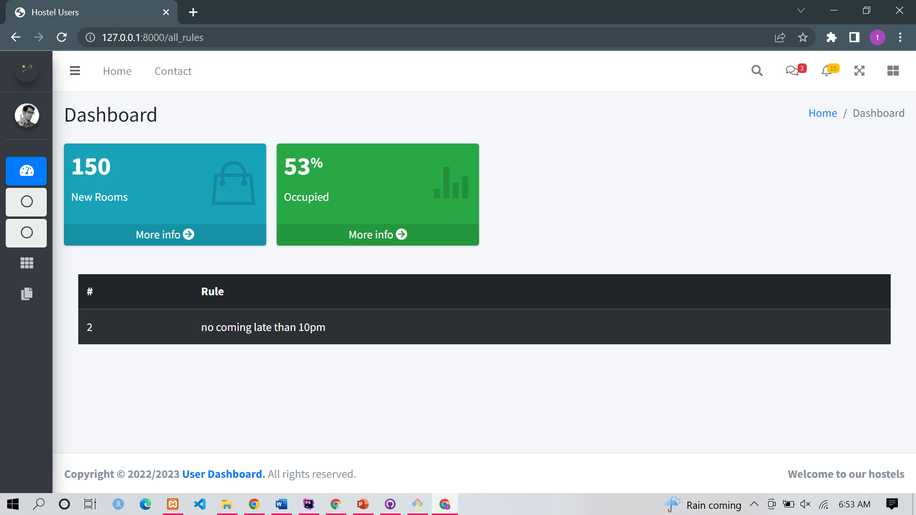Expand More info on the New Rooms card

click(x=165, y=234)
